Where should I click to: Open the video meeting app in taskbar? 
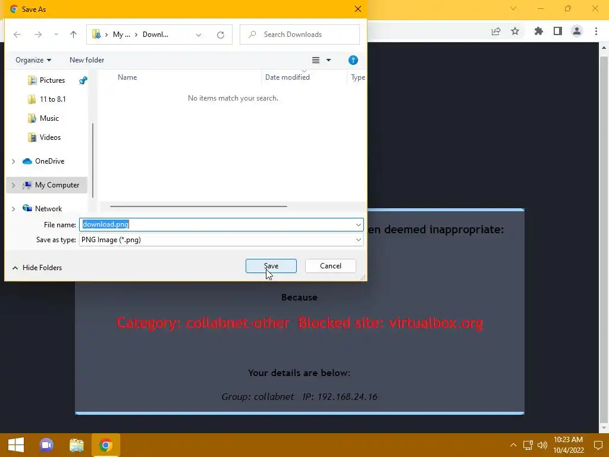click(x=46, y=445)
